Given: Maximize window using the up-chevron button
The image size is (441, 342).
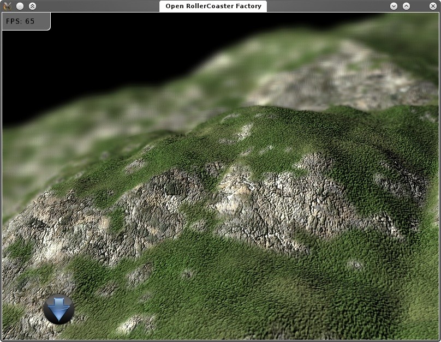Looking at the screenshot, I should coord(407,6).
